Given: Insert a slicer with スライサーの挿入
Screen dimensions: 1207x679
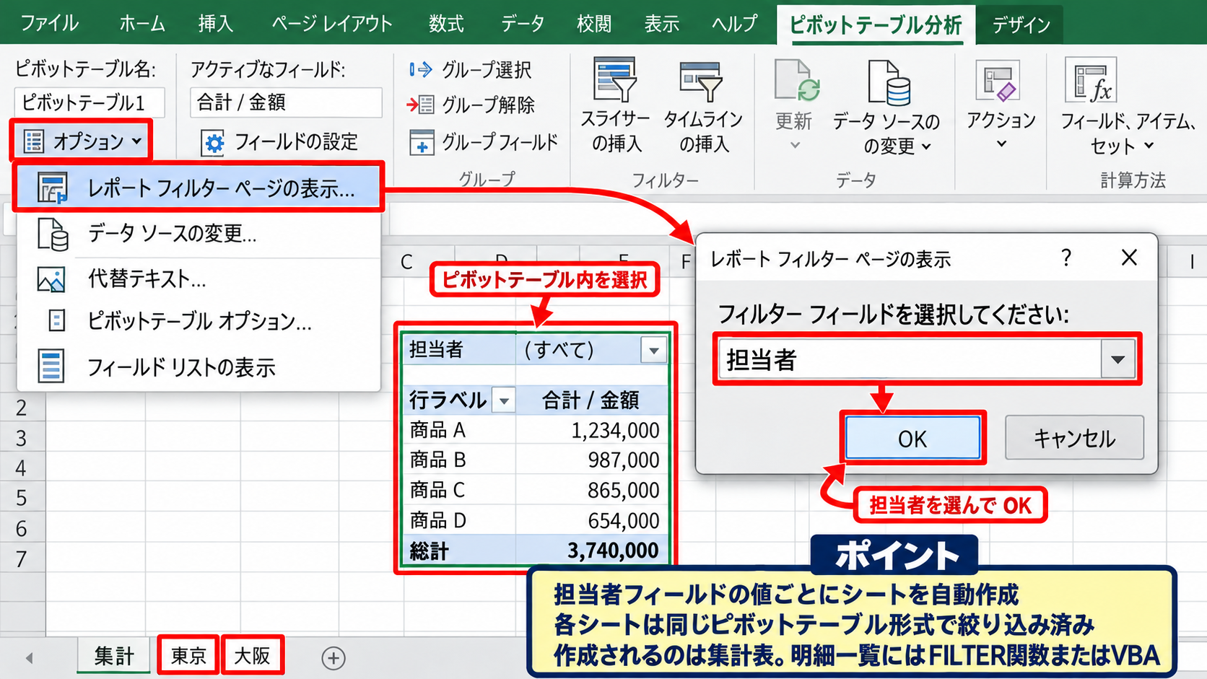Looking at the screenshot, I should pos(616,106).
